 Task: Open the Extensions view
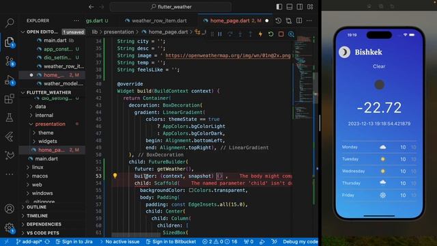[10, 98]
